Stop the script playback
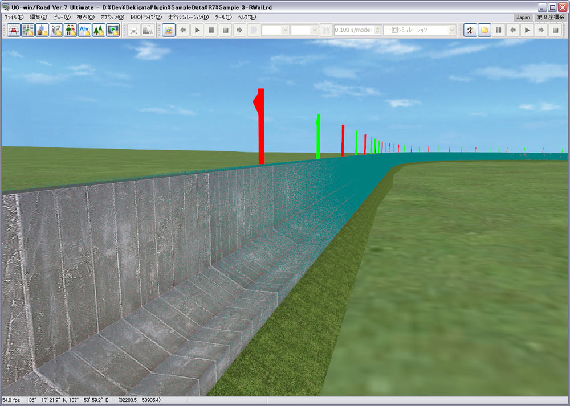The image size is (570, 406). tap(555, 30)
